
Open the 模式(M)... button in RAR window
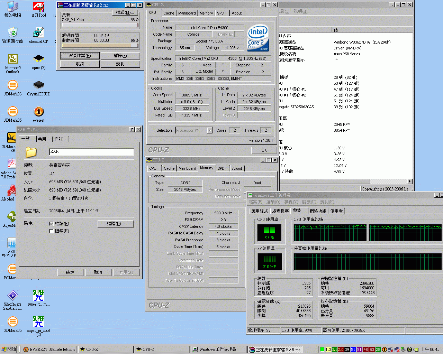pos(125,12)
